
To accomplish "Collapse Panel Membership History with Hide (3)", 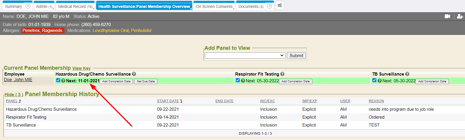I will (x=14, y=95).
